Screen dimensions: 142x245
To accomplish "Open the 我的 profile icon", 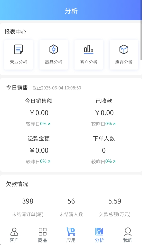I will [x=128, y=232].
